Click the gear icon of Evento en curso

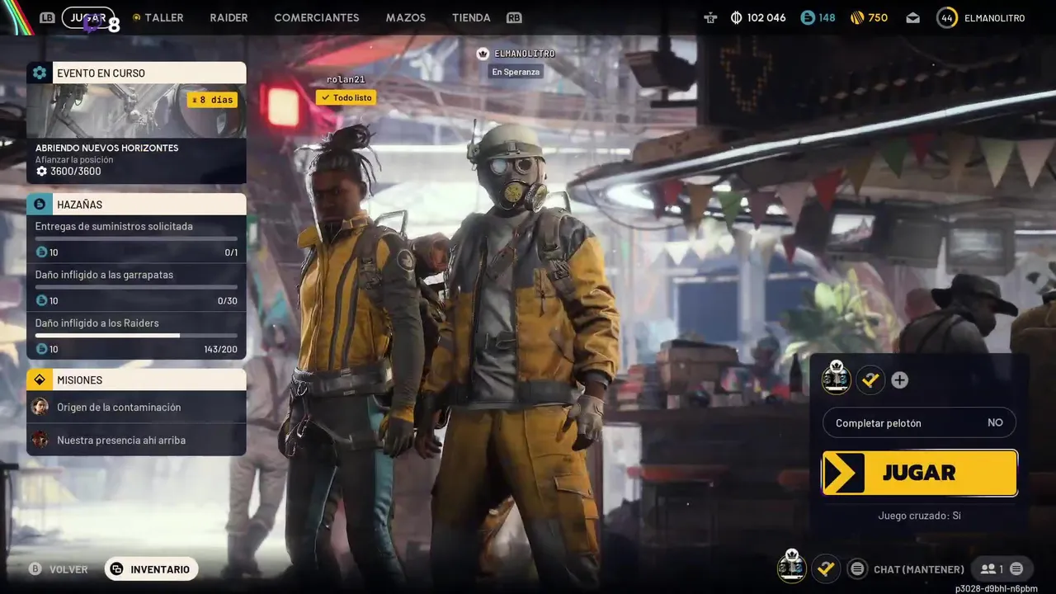[x=40, y=73]
